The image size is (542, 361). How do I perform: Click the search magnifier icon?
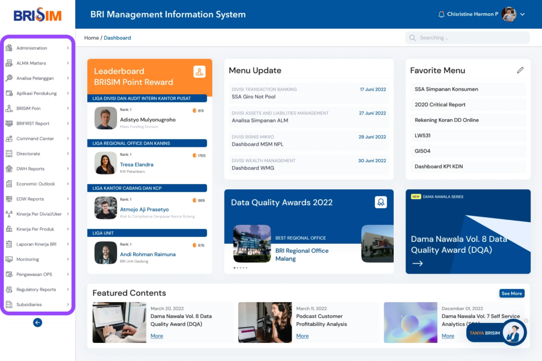tap(412, 38)
